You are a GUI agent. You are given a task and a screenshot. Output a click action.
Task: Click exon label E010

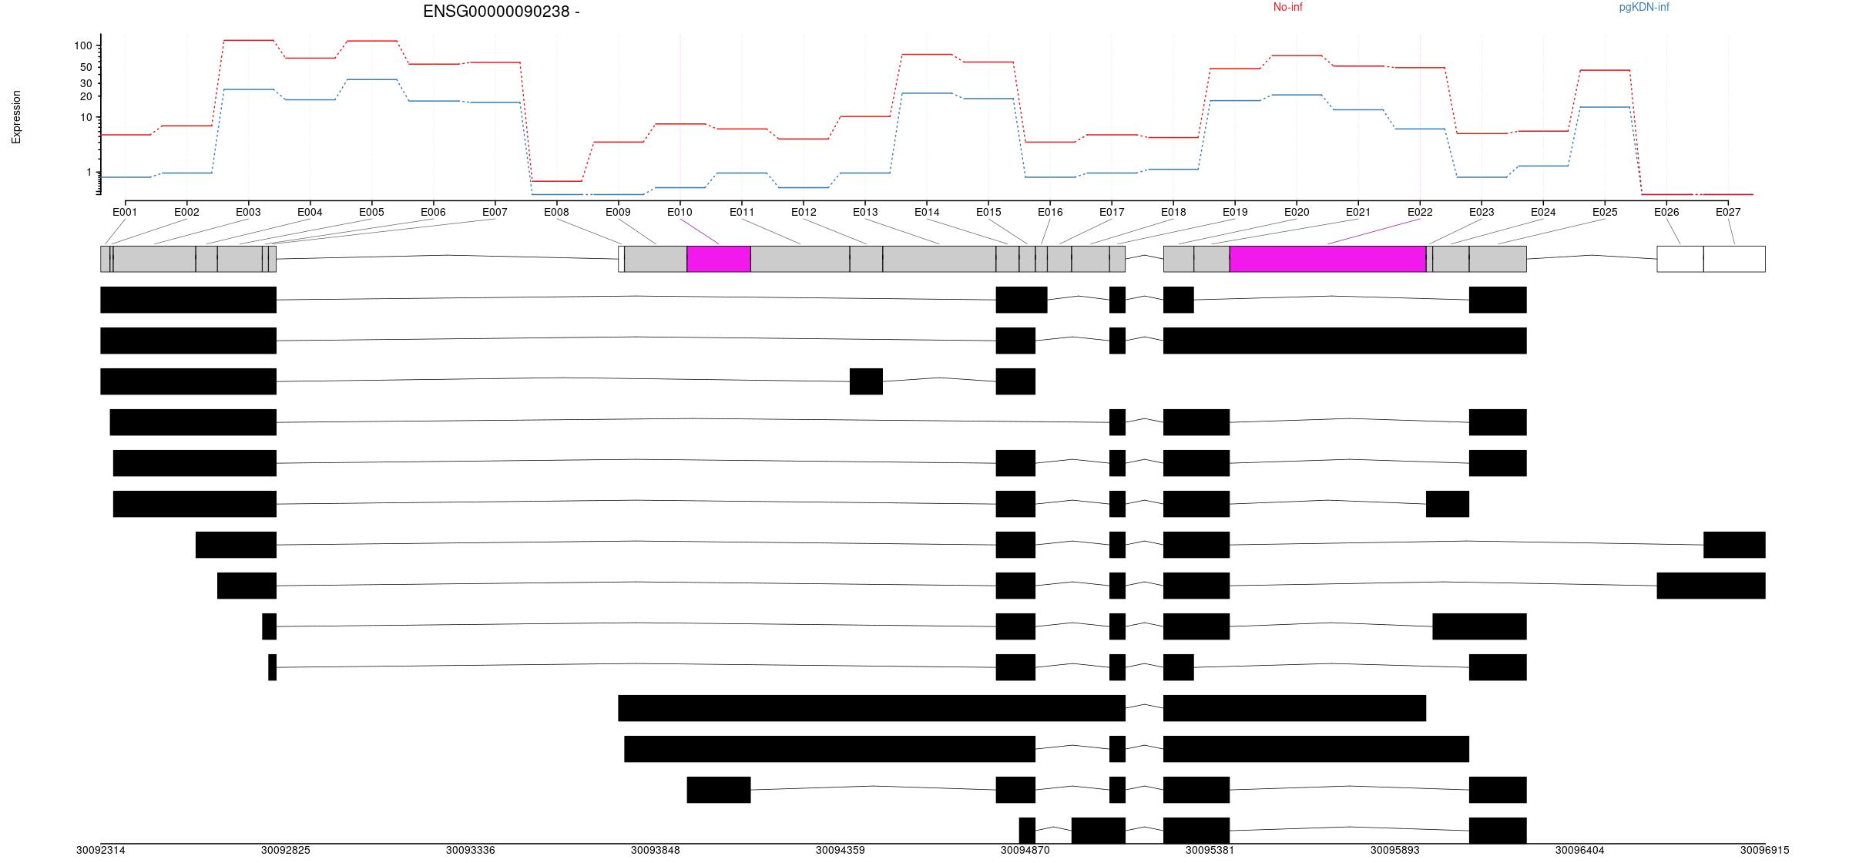[x=680, y=212]
